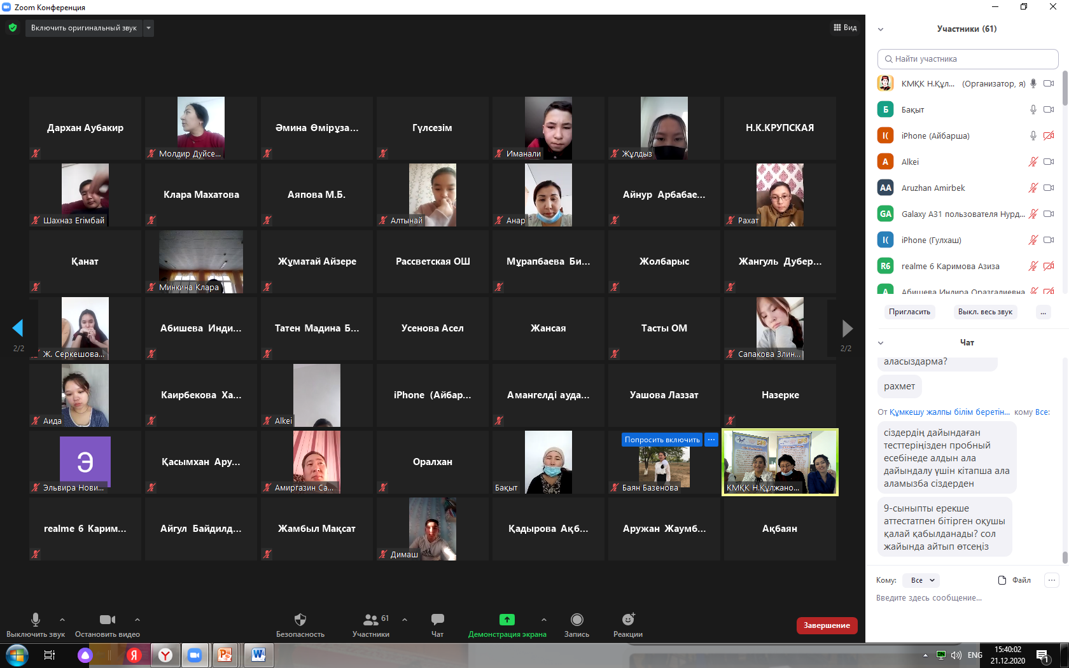Click the Найти участника search field
The width and height of the screenshot is (1069, 668).
coord(967,59)
